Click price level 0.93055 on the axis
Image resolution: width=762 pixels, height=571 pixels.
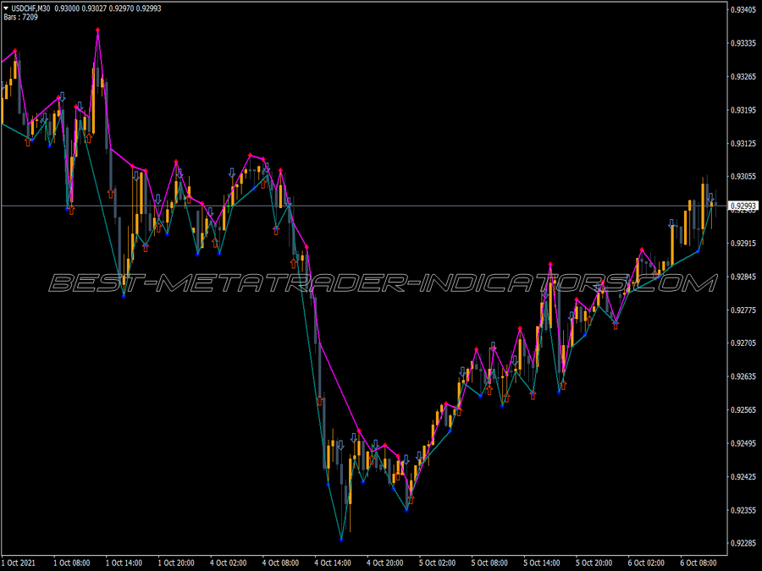tap(743, 176)
